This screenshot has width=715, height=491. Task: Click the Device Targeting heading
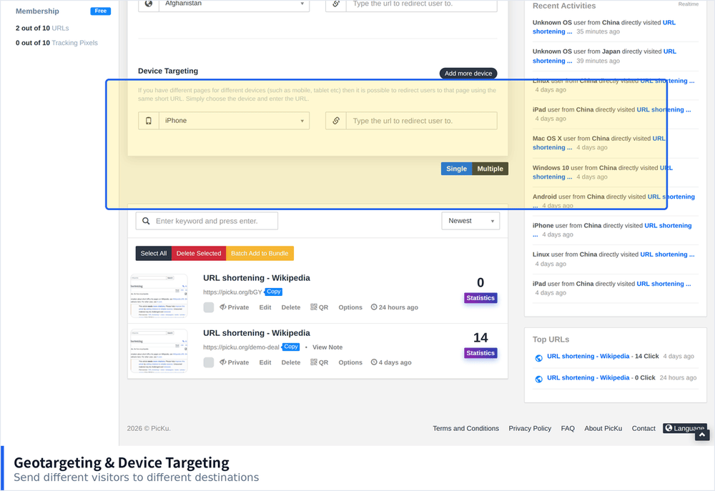[168, 71]
